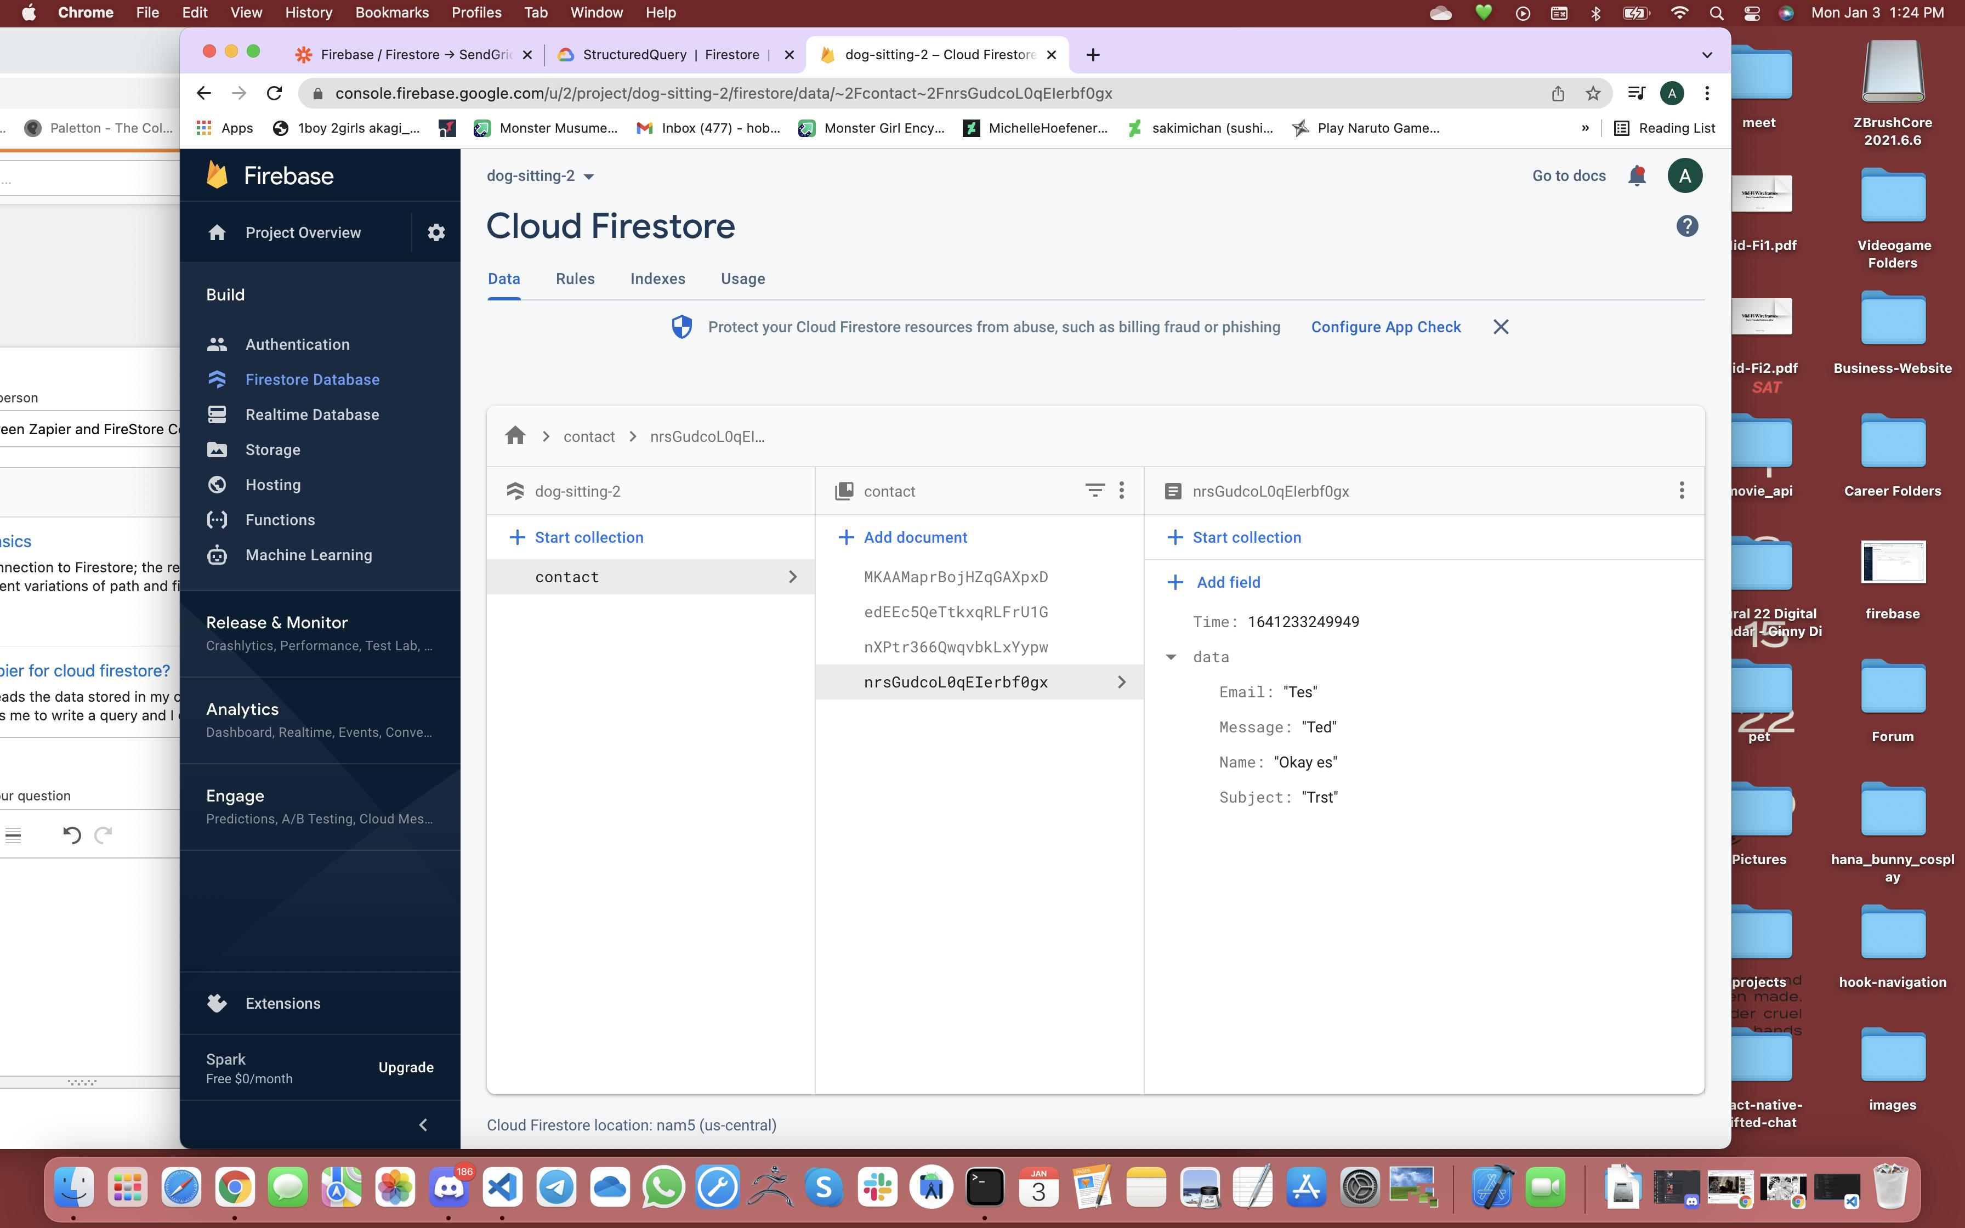Click Configure App Check link
Image resolution: width=1965 pixels, height=1228 pixels.
click(1386, 327)
